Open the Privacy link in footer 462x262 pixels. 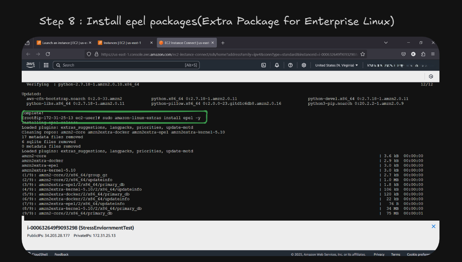tap(379, 255)
